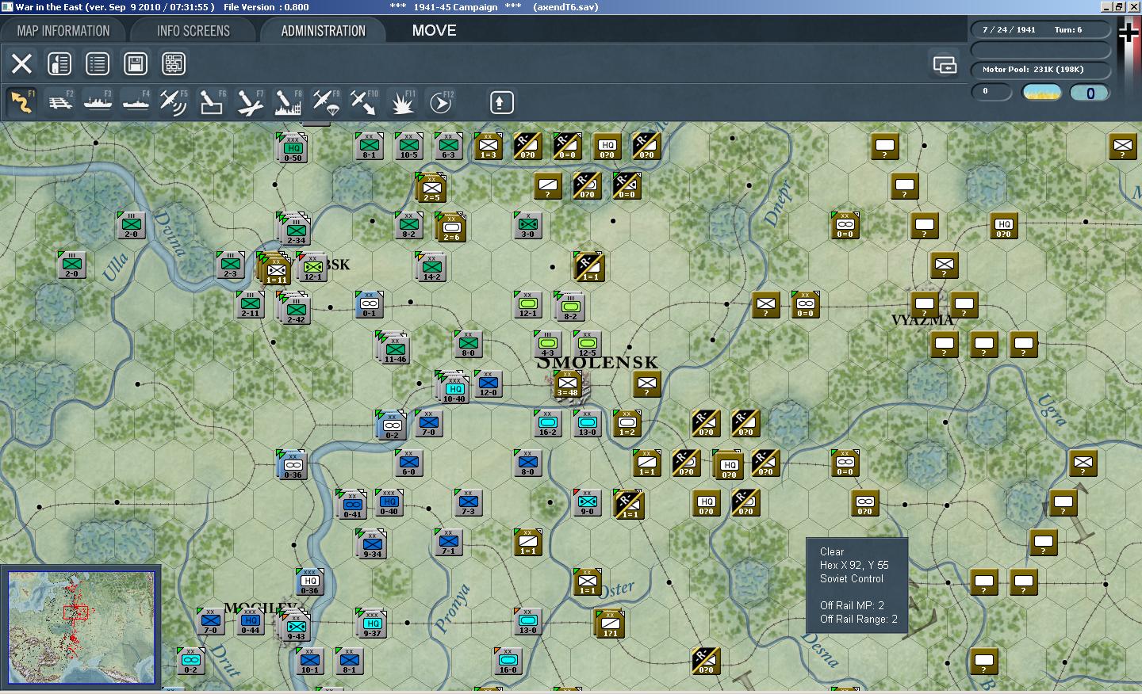Screen dimensions: 1142x694
Task: Select the Smolensk unit labeled 3=48
Action: [x=568, y=384]
